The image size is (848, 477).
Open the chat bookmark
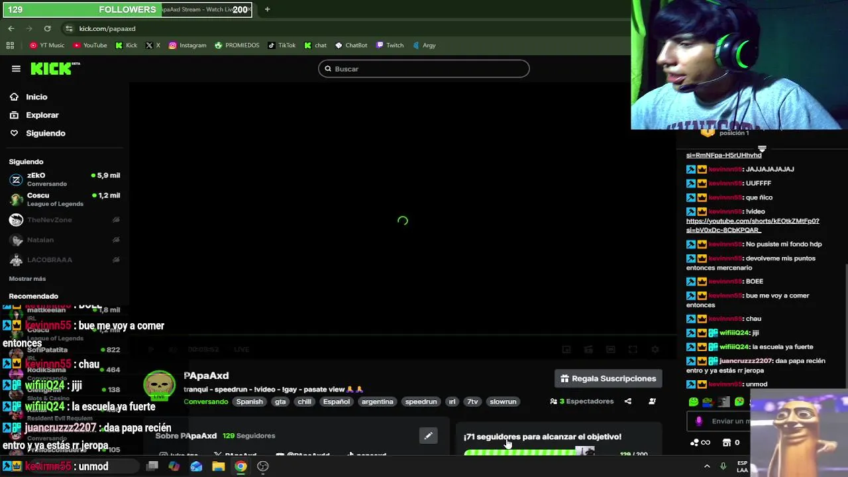click(x=315, y=45)
